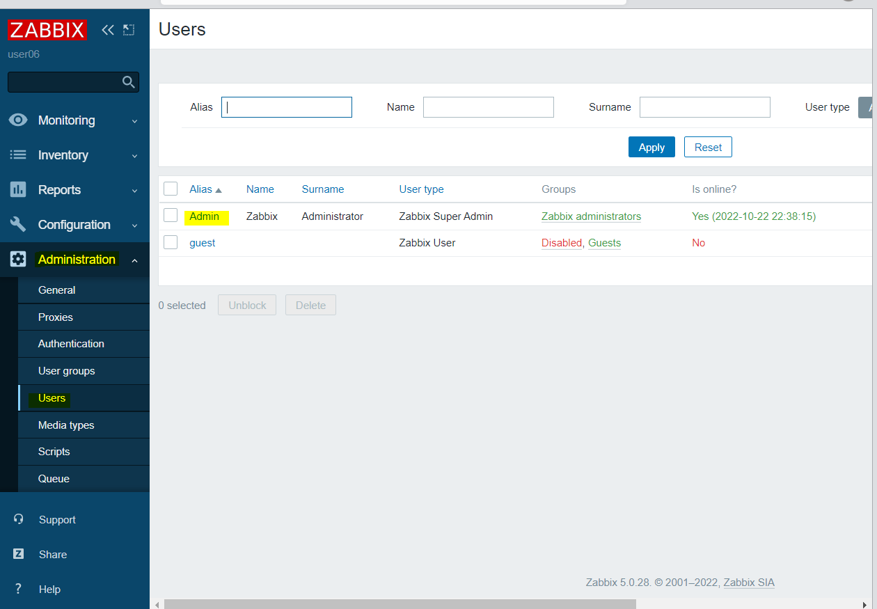
Task: Focus the Name filter field
Action: pyautogui.click(x=489, y=107)
